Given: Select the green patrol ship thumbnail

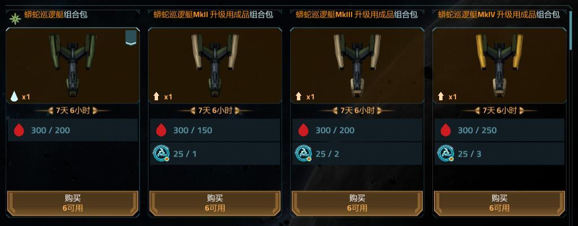Looking at the screenshot, I should (x=73, y=65).
